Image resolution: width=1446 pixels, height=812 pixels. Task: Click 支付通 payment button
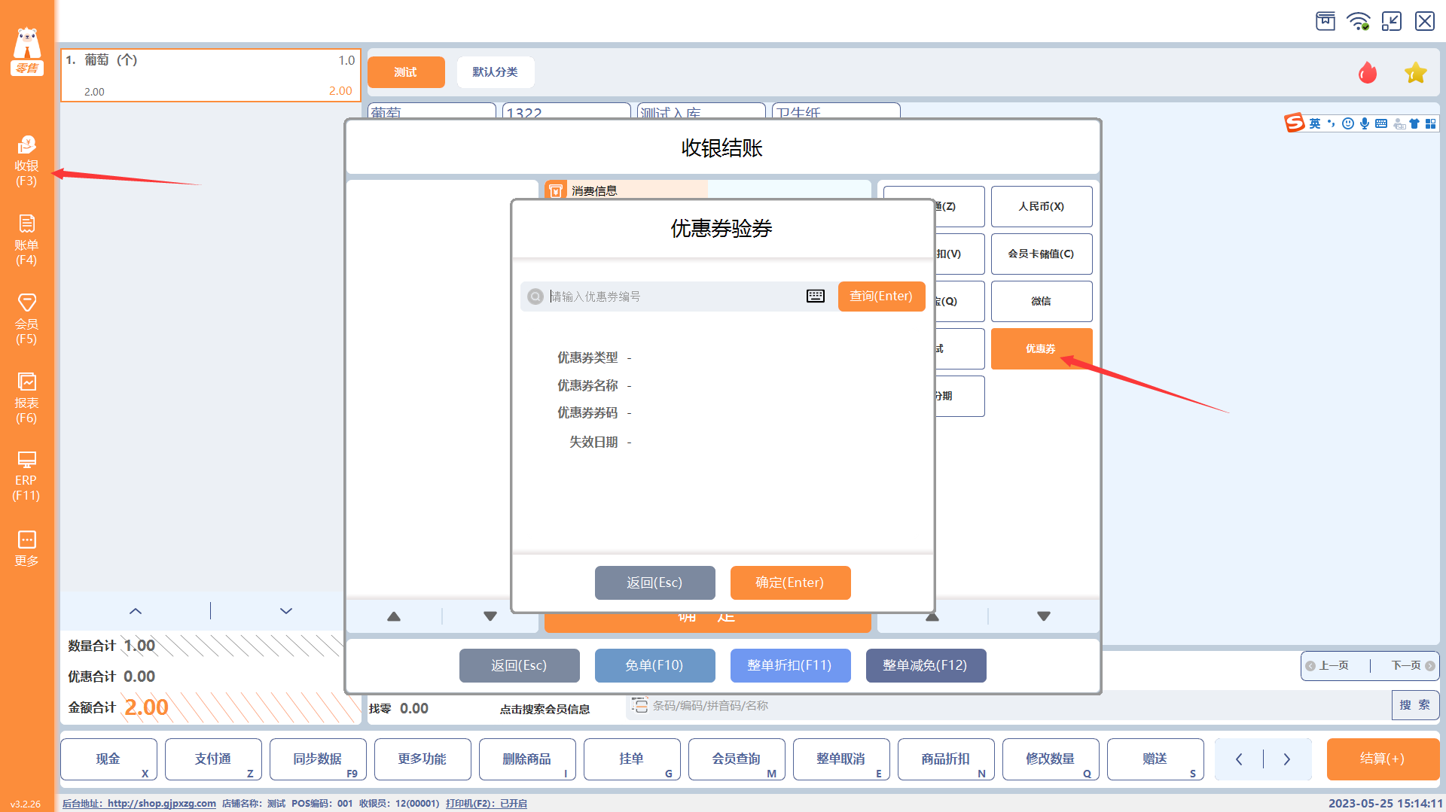[x=214, y=759]
